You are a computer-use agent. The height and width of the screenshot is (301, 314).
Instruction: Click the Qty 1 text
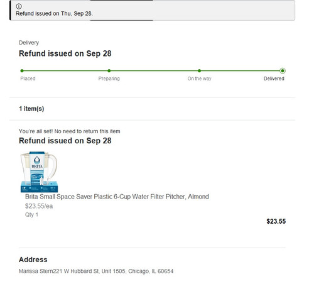click(x=31, y=214)
